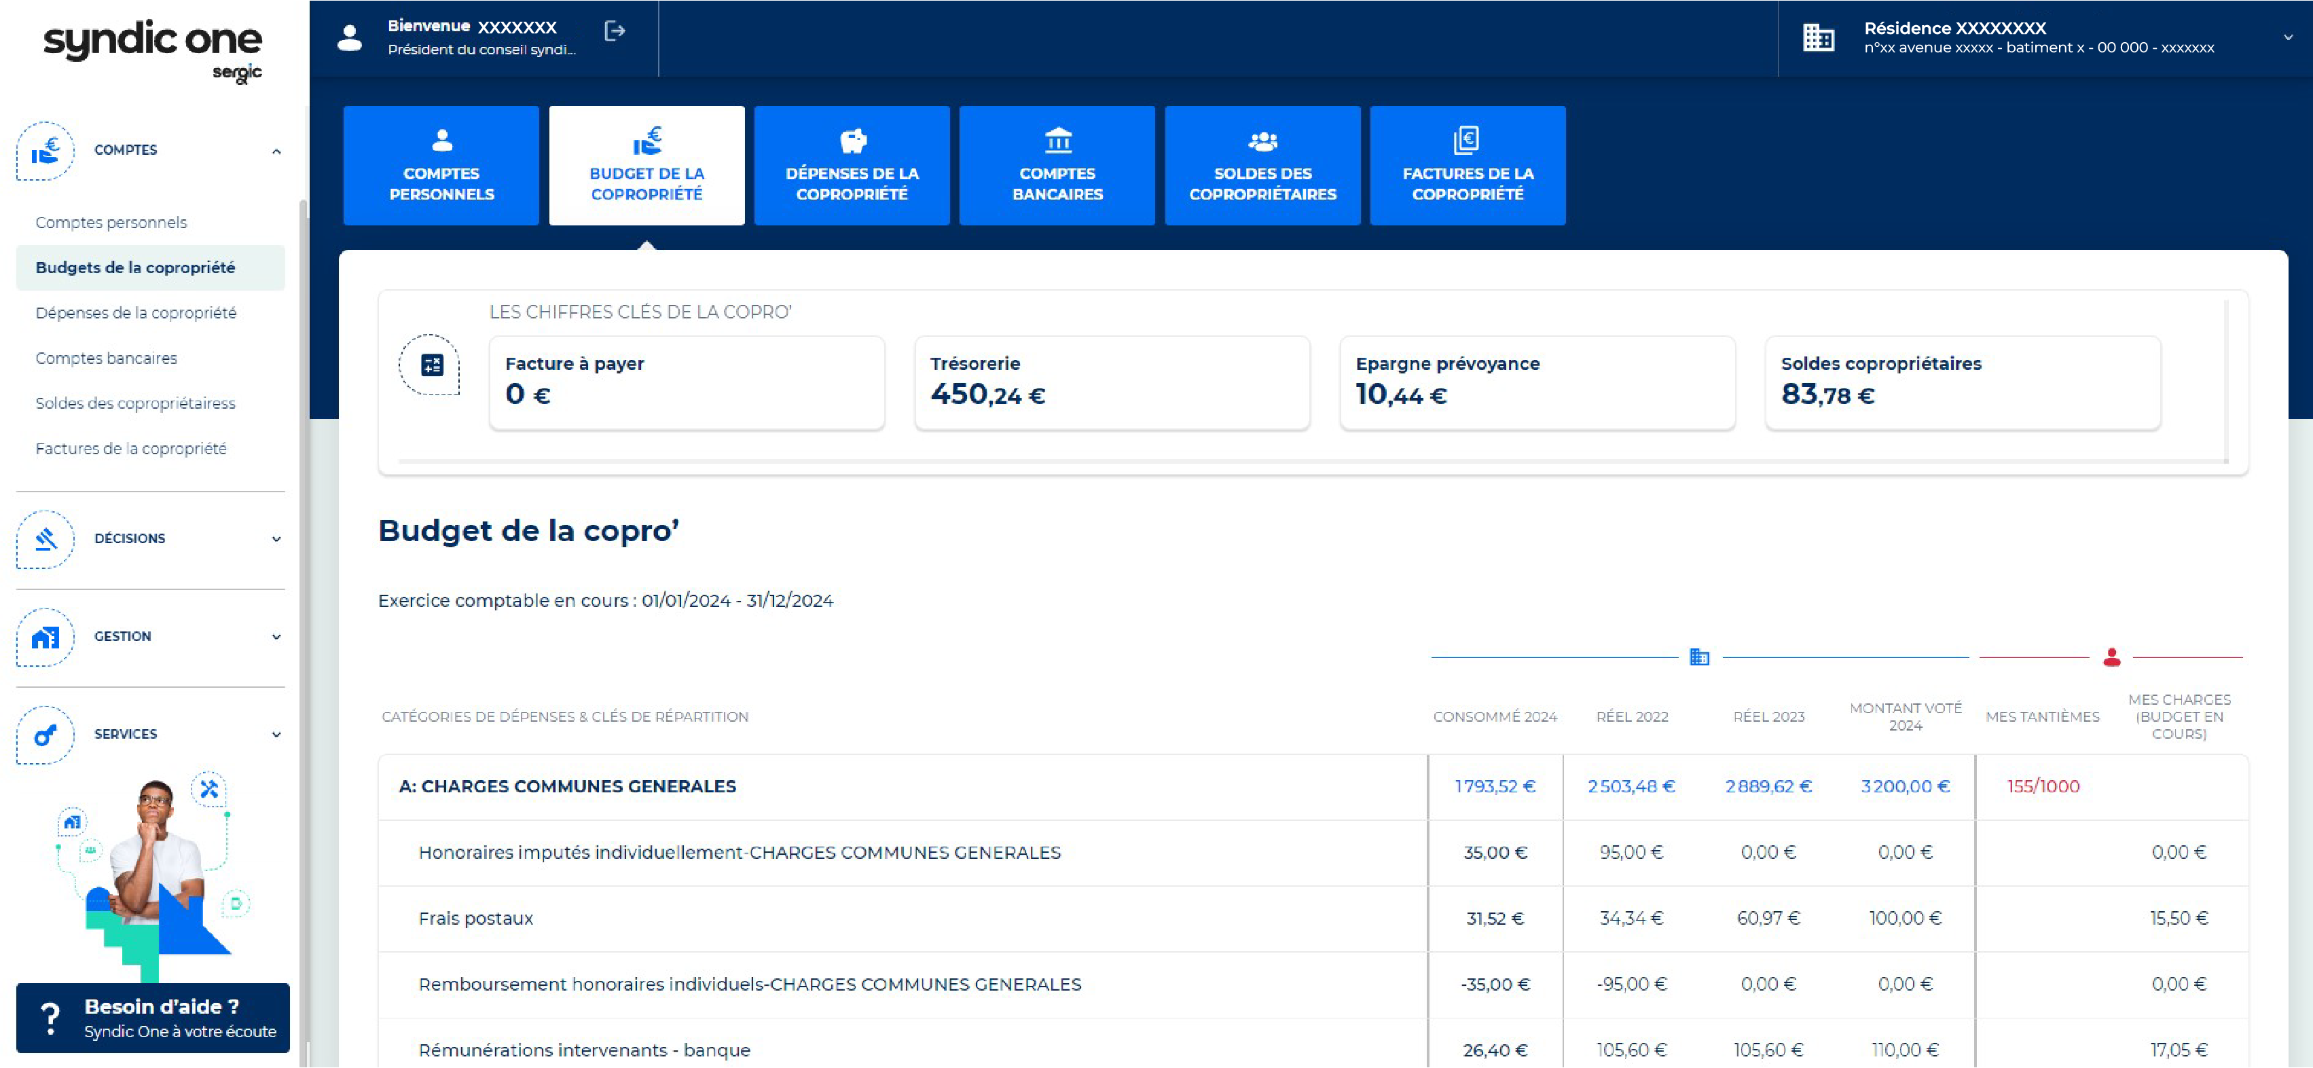This screenshot has width=2313, height=1068.
Task: Select Honoraires imputés individuellement row label
Action: click(740, 853)
